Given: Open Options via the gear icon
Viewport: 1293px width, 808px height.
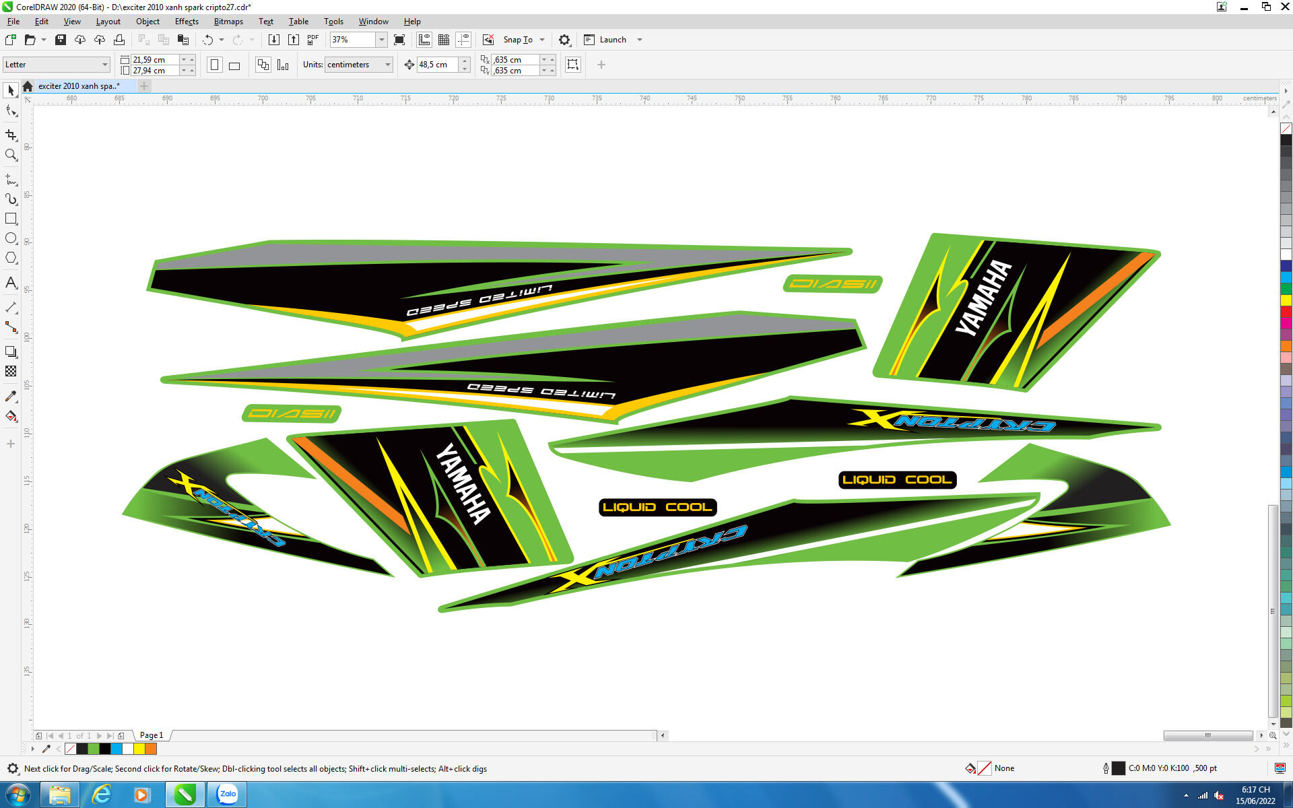Looking at the screenshot, I should pos(564,40).
